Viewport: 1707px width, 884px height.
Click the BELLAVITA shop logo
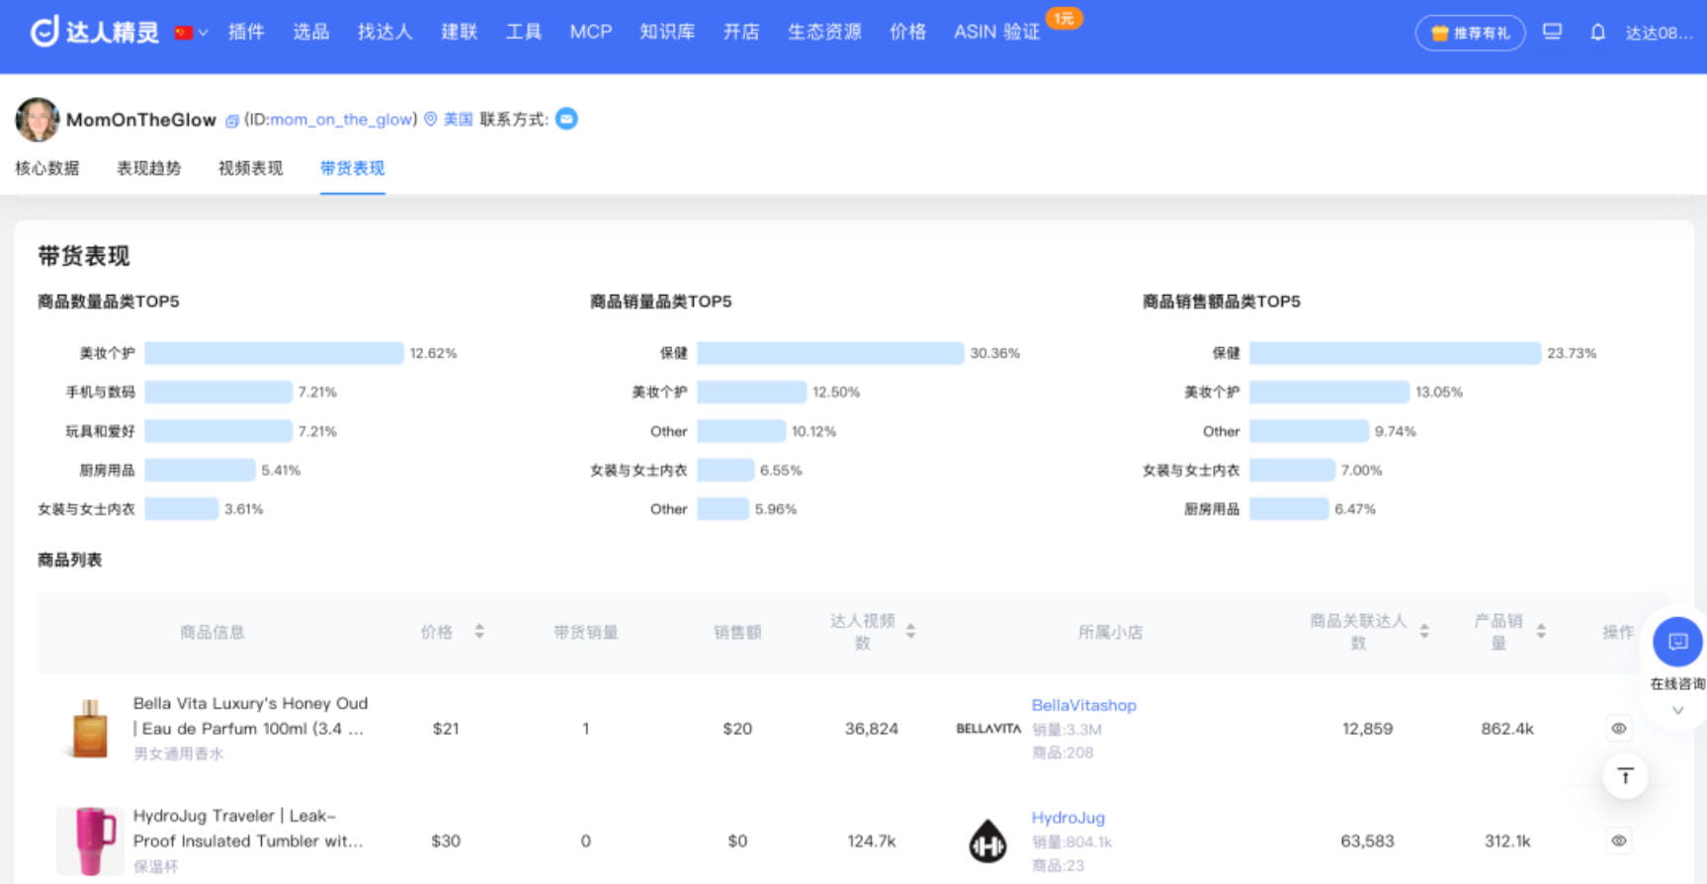click(x=988, y=729)
